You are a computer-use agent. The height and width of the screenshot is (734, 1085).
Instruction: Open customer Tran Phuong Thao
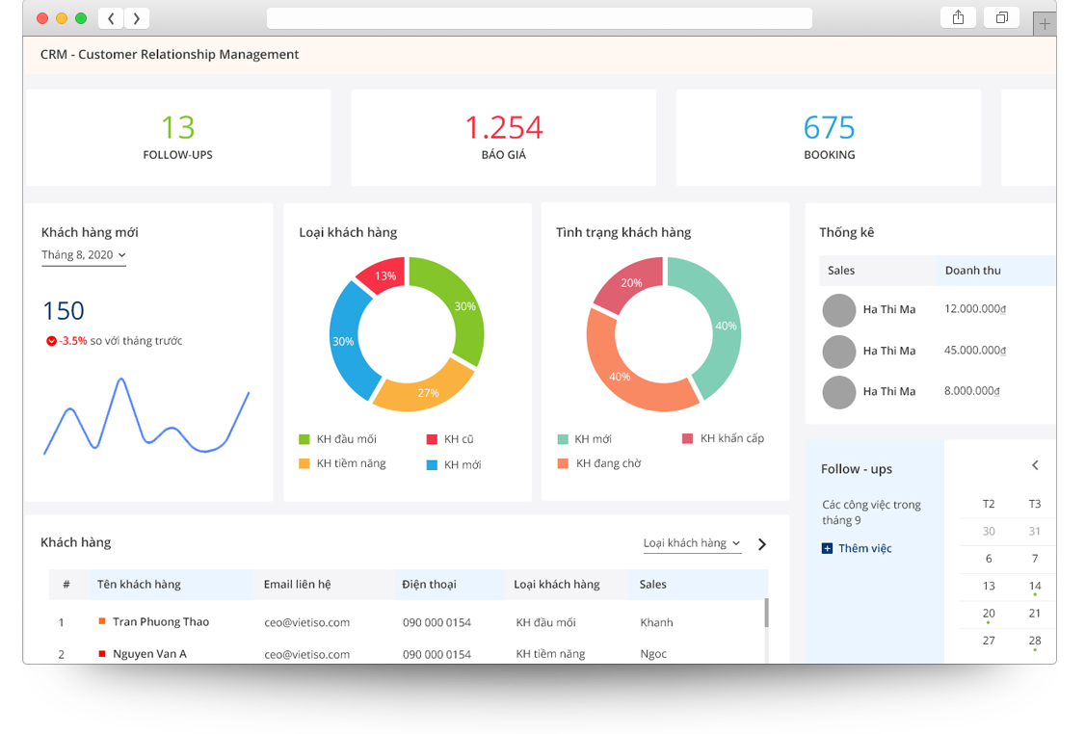[160, 622]
